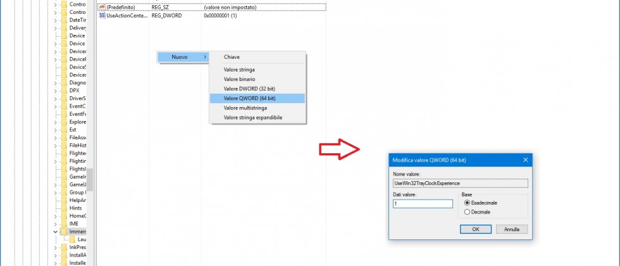Click the REG_DWORD type cell
This screenshot has height=266, width=620.
166,15
